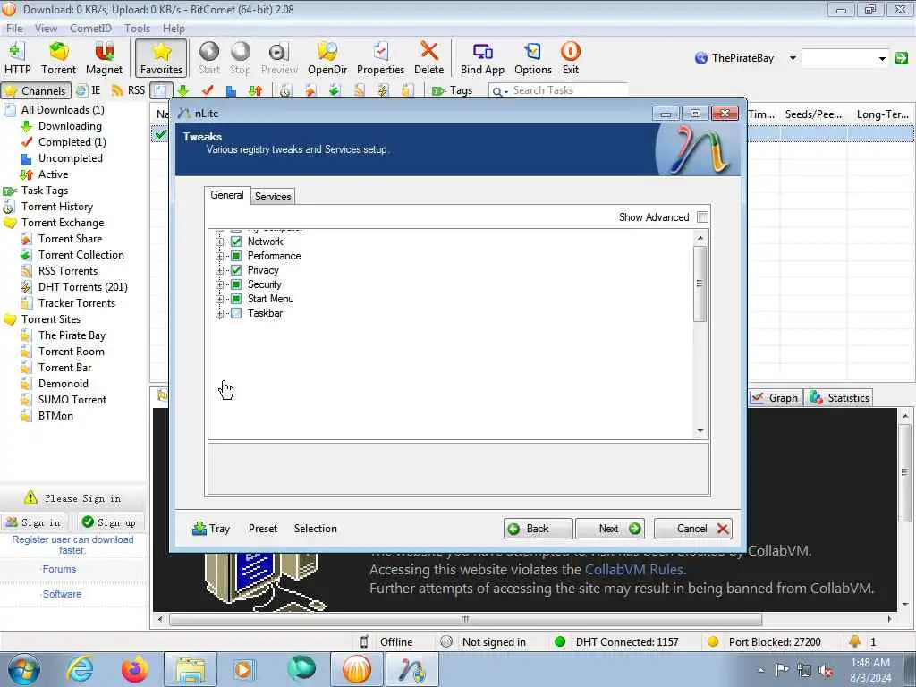Cancel the nLite wizard
Viewport: 916px width, 687px height.
693,529
